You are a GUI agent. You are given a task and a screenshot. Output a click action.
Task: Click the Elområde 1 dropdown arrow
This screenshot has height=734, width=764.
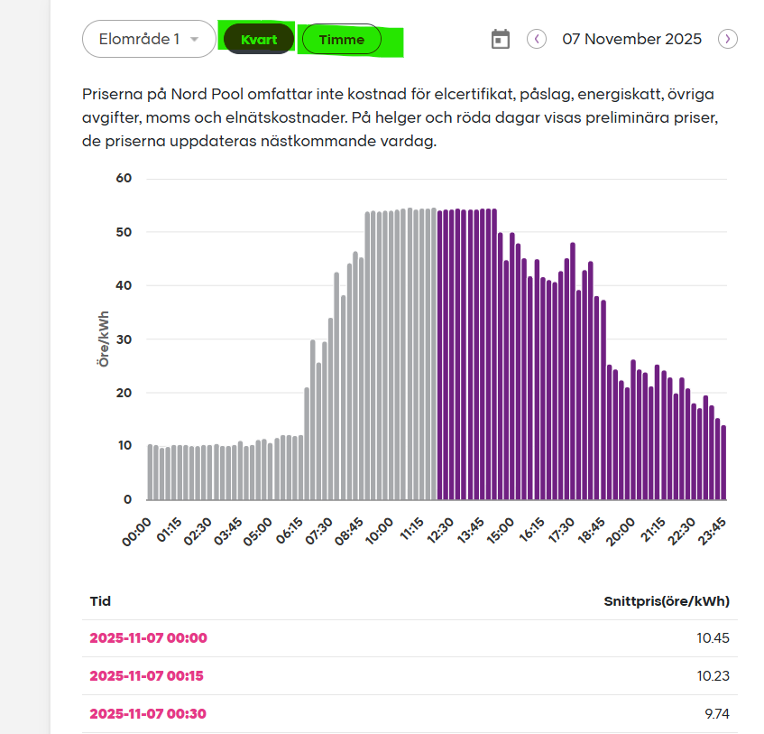(x=194, y=40)
